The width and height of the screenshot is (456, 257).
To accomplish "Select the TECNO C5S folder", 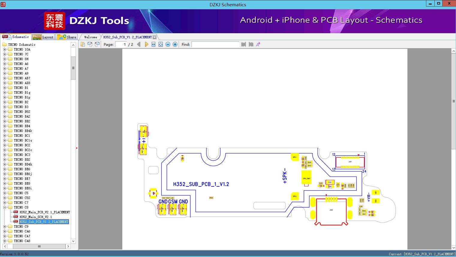I will pyautogui.click(x=22, y=198).
